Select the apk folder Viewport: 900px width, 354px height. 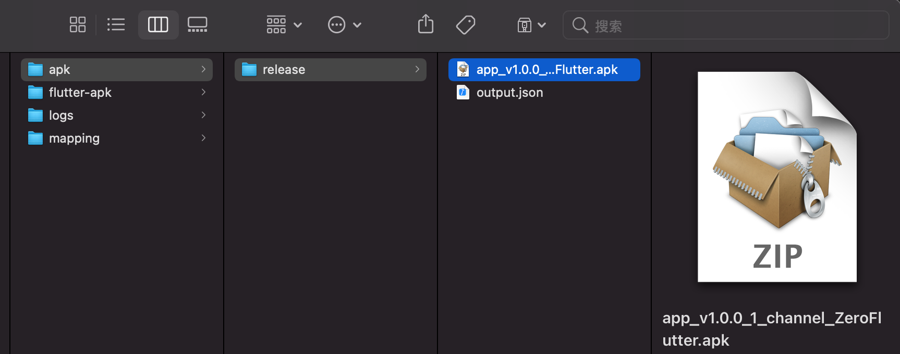pos(59,70)
